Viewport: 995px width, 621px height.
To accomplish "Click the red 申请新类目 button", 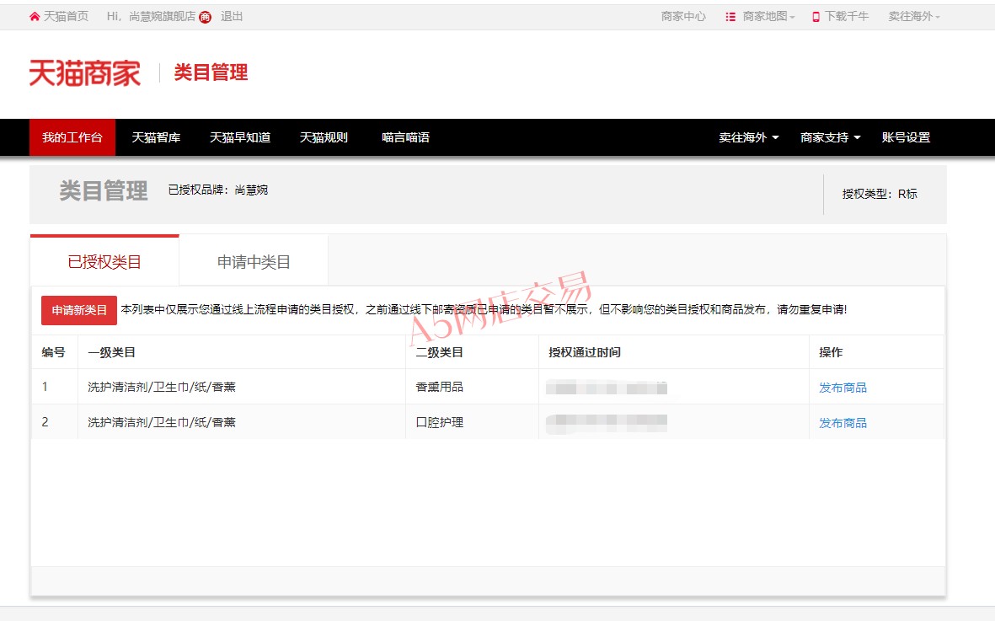I will pyautogui.click(x=79, y=310).
